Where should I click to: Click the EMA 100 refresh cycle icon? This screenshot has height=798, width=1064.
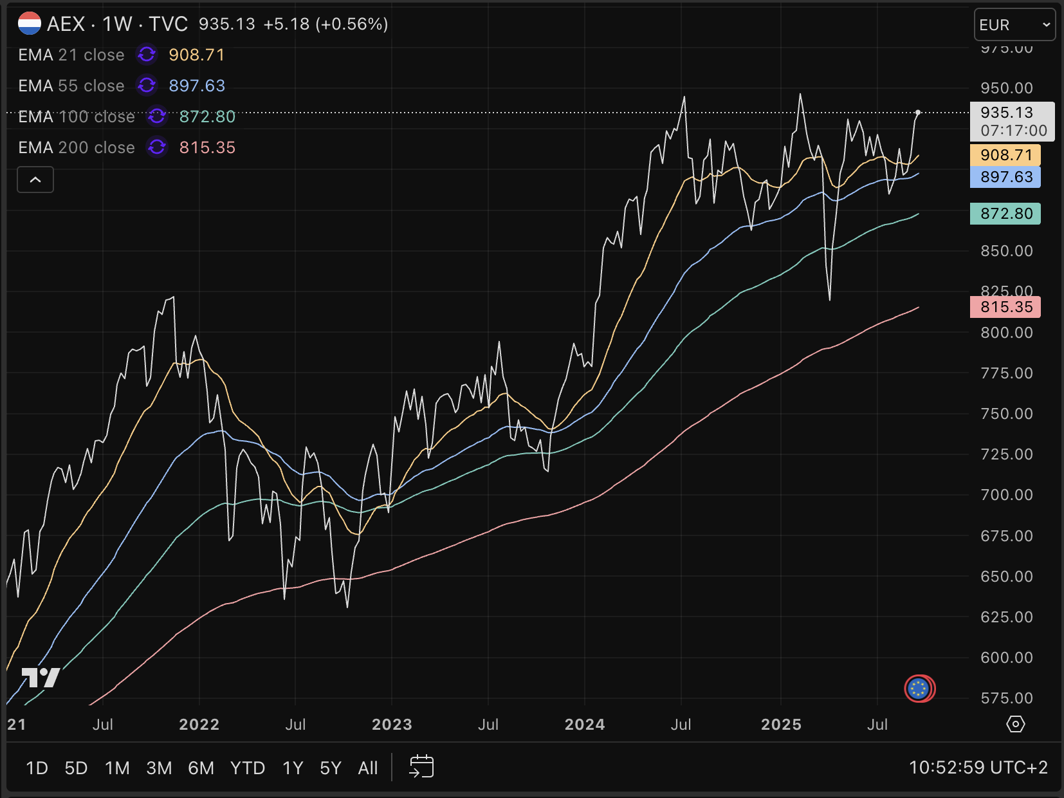point(157,116)
